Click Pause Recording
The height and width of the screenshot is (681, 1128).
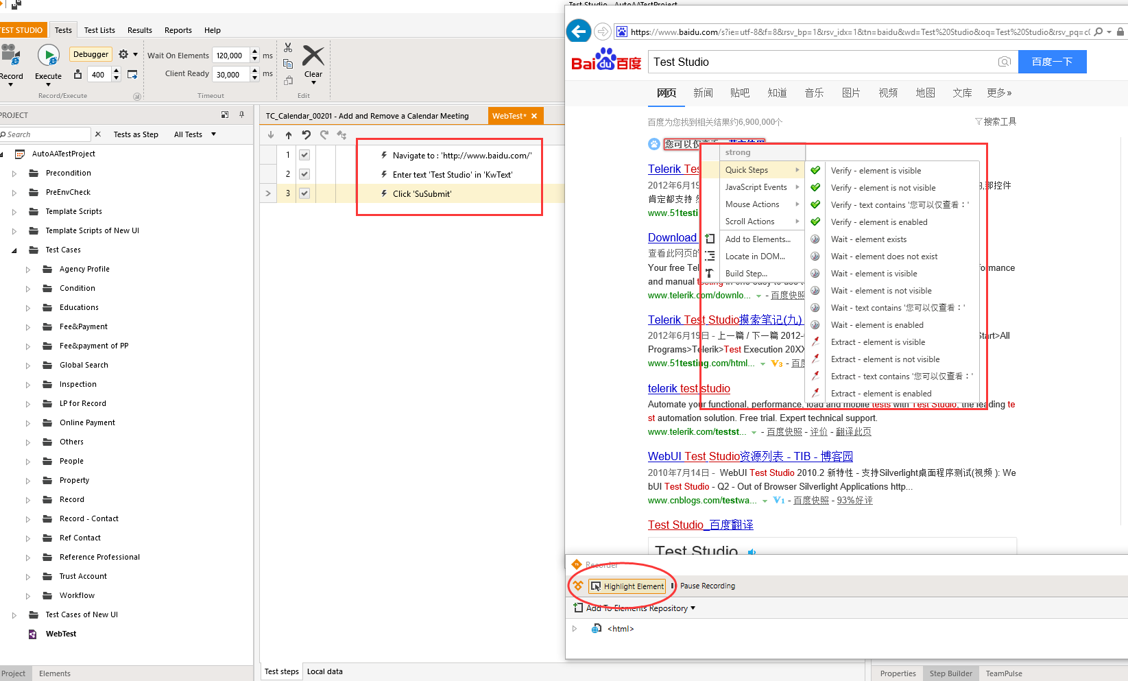pyautogui.click(x=703, y=586)
